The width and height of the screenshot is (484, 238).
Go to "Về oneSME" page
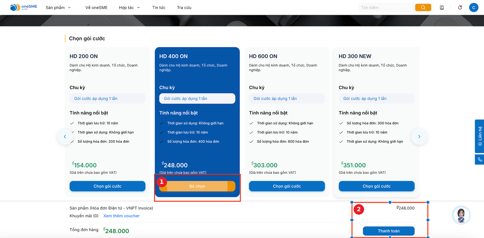pos(96,7)
